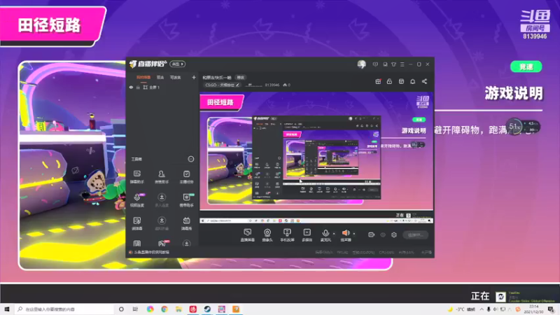Open the bell notifications icon
The image size is (560, 315).
(x=412, y=81)
